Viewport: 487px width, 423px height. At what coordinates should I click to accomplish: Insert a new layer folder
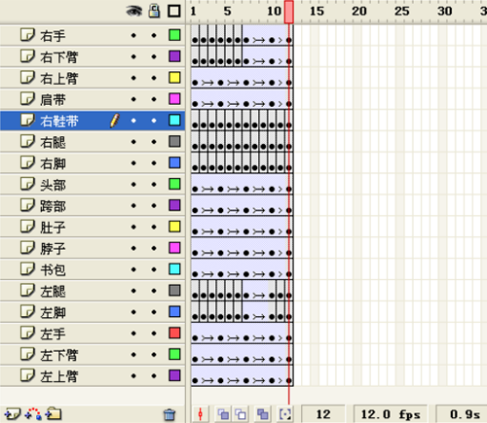tap(54, 414)
